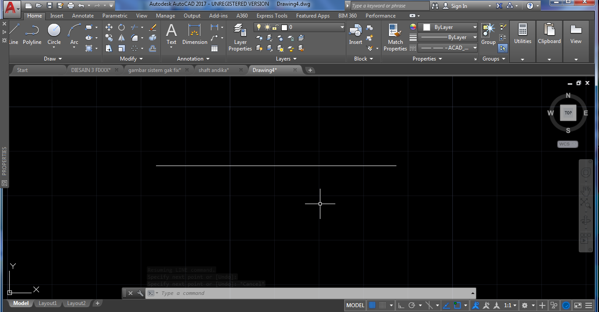Screen dimensions: 599x312
Task: Click the Rotate tool in Modify panel
Action: (x=121, y=27)
